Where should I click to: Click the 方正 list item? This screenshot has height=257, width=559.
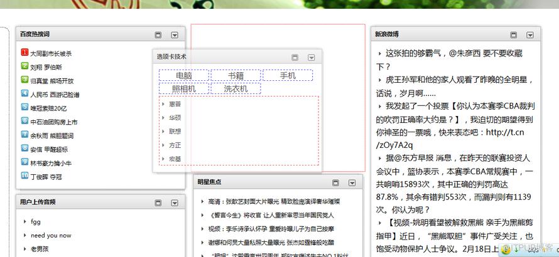175,145
